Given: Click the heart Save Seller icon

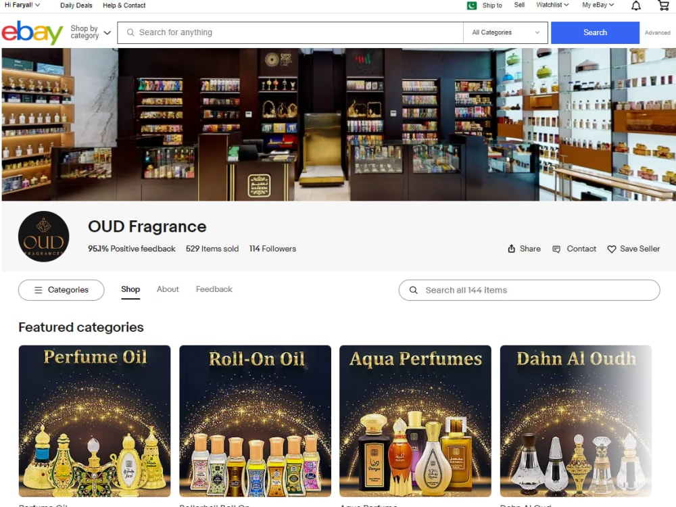Looking at the screenshot, I should (611, 249).
